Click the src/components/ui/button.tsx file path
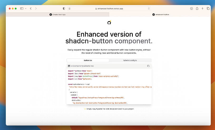This screenshot has height=130, width=215. pos(82,66)
